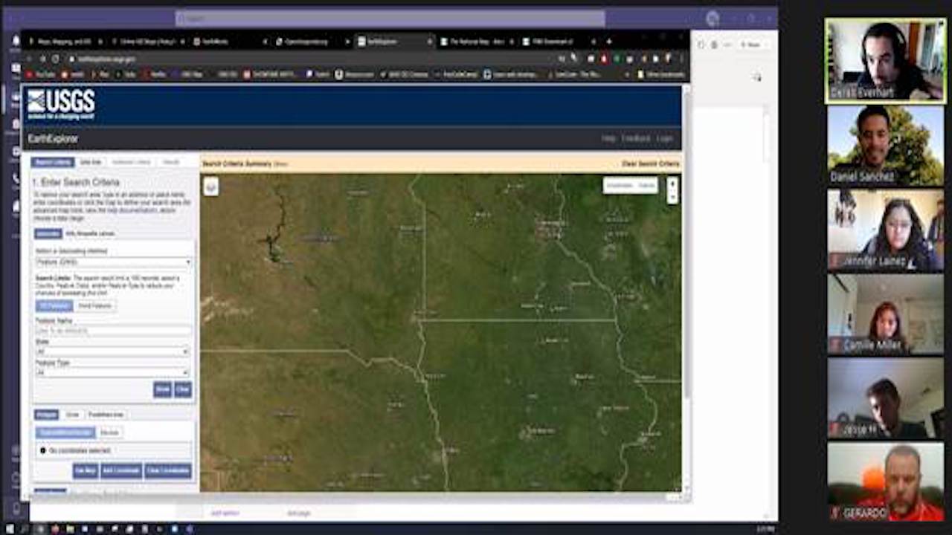Click the USGS logo in the header
952x535 pixels.
[61, 105]
